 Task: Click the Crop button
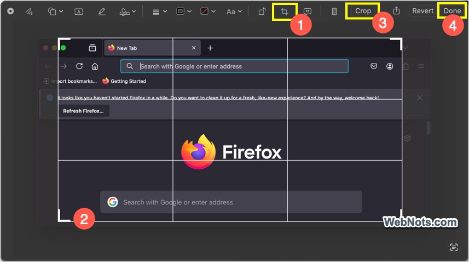pyautogui.click(x=363, y=11)
